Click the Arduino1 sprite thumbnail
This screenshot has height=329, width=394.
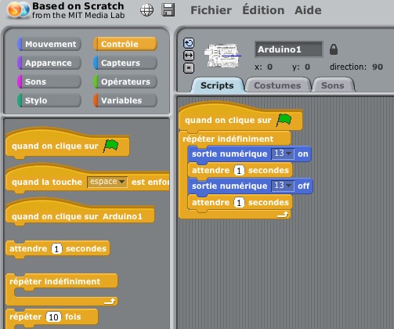click(x=222, y=56)
